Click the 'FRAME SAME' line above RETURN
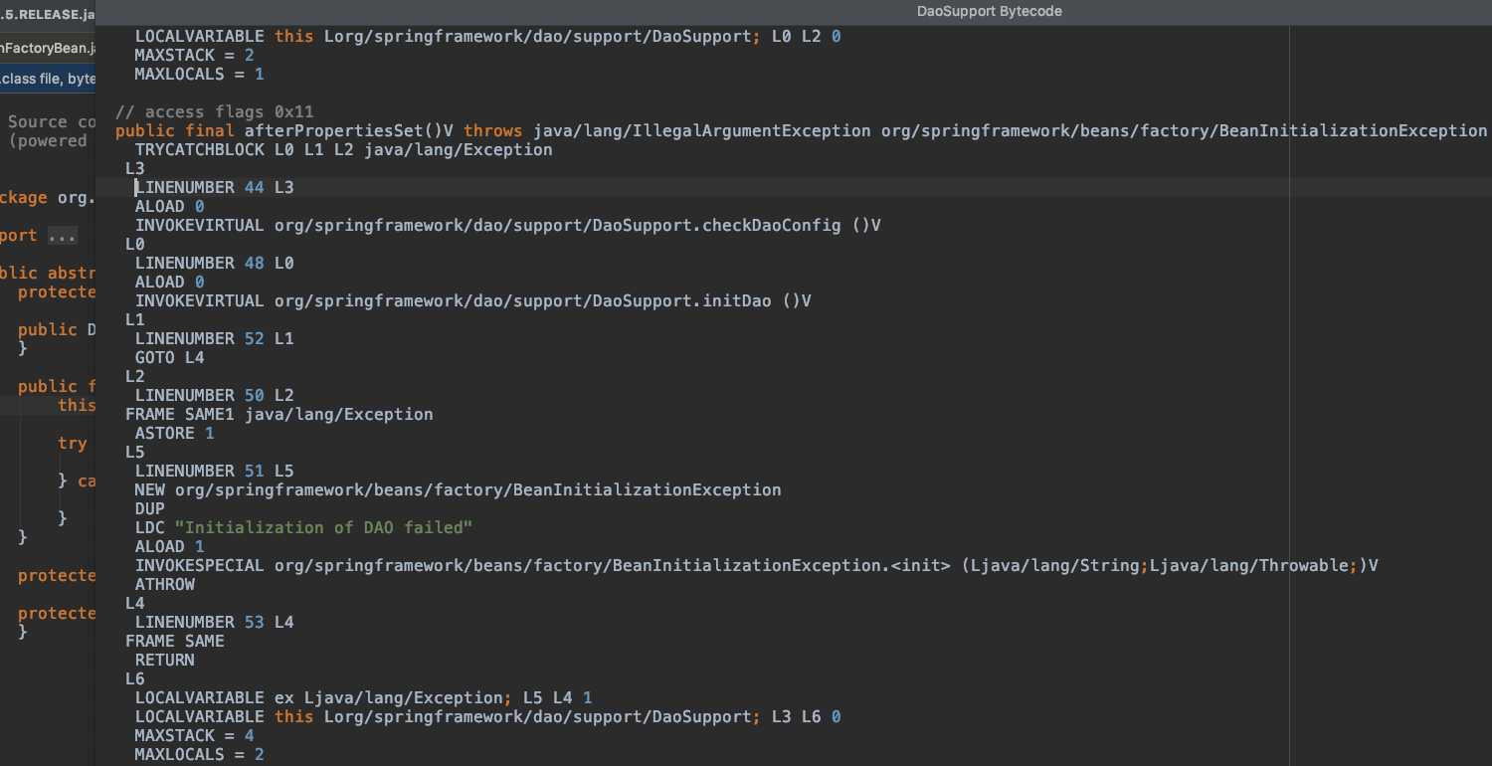 click(174, 641)
